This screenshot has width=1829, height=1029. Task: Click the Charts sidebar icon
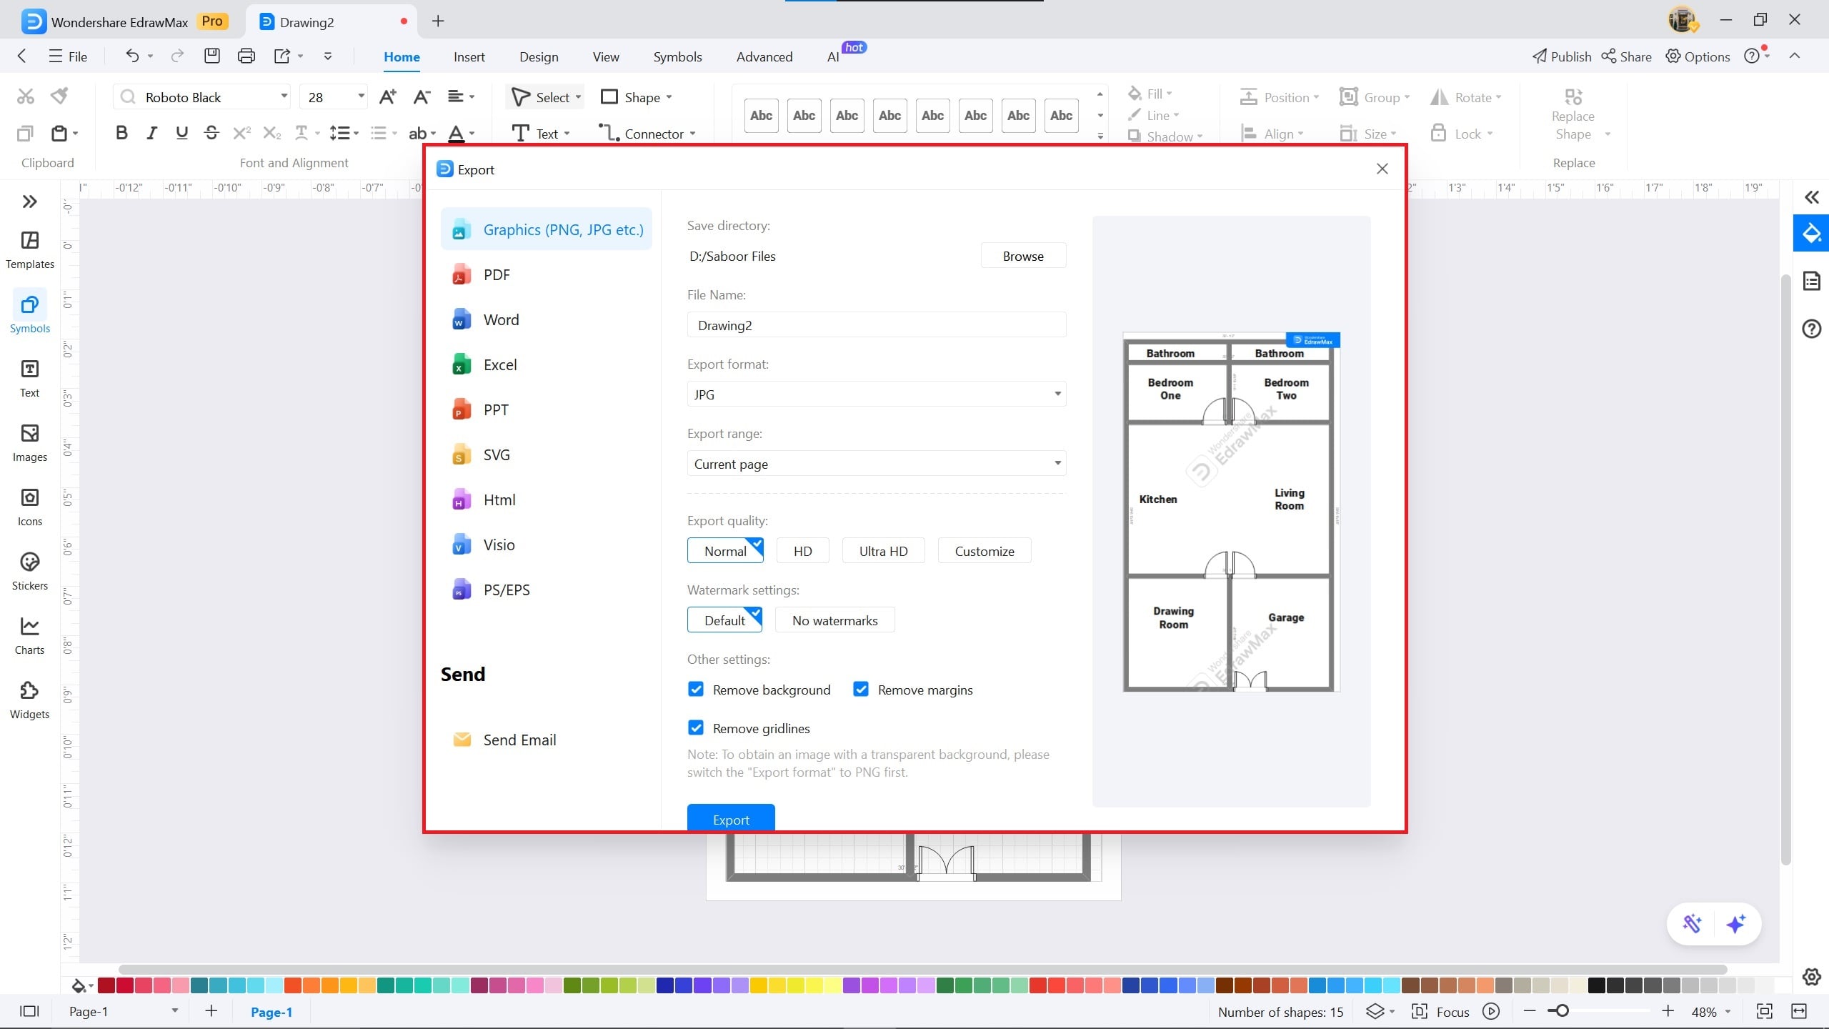coord(29,635)
